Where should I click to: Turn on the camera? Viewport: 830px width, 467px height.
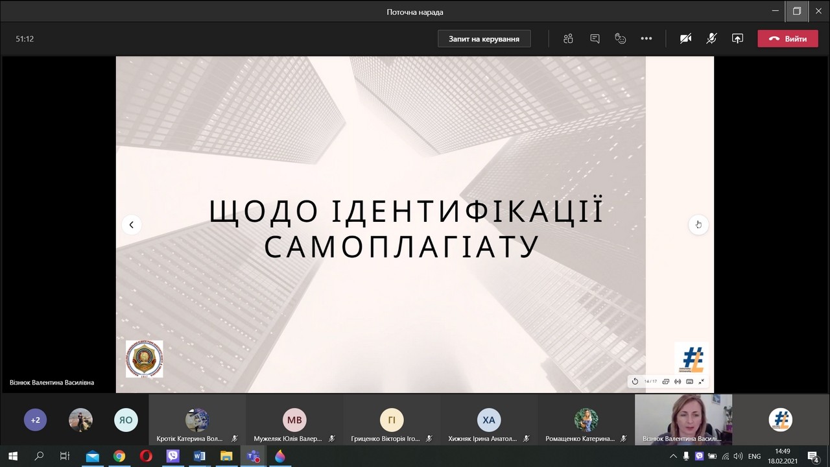pos(685,39)
